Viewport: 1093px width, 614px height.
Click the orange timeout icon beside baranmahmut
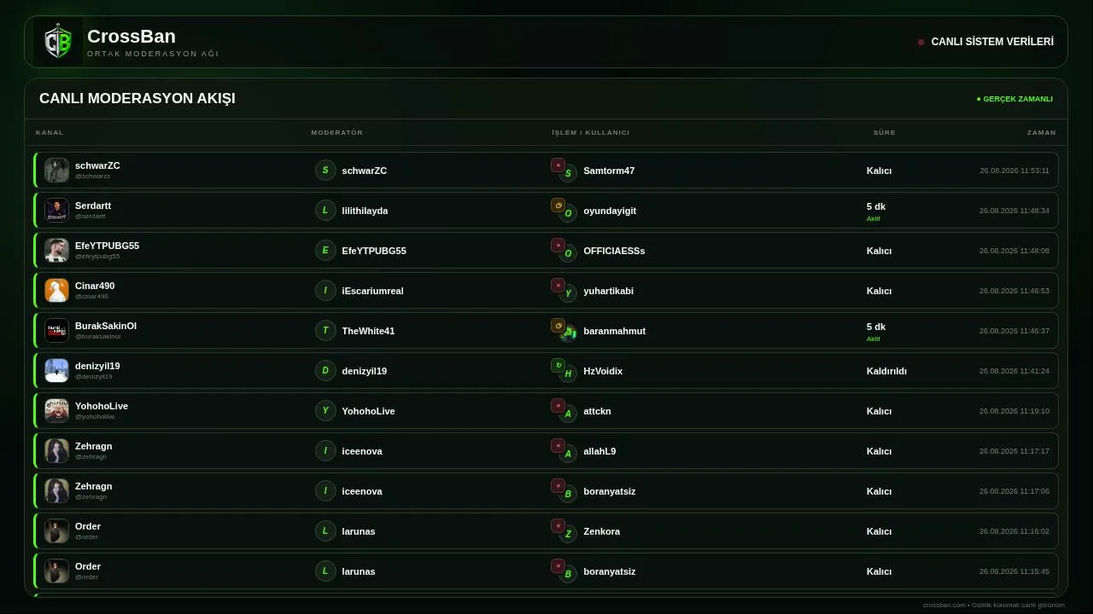(558, 326)
